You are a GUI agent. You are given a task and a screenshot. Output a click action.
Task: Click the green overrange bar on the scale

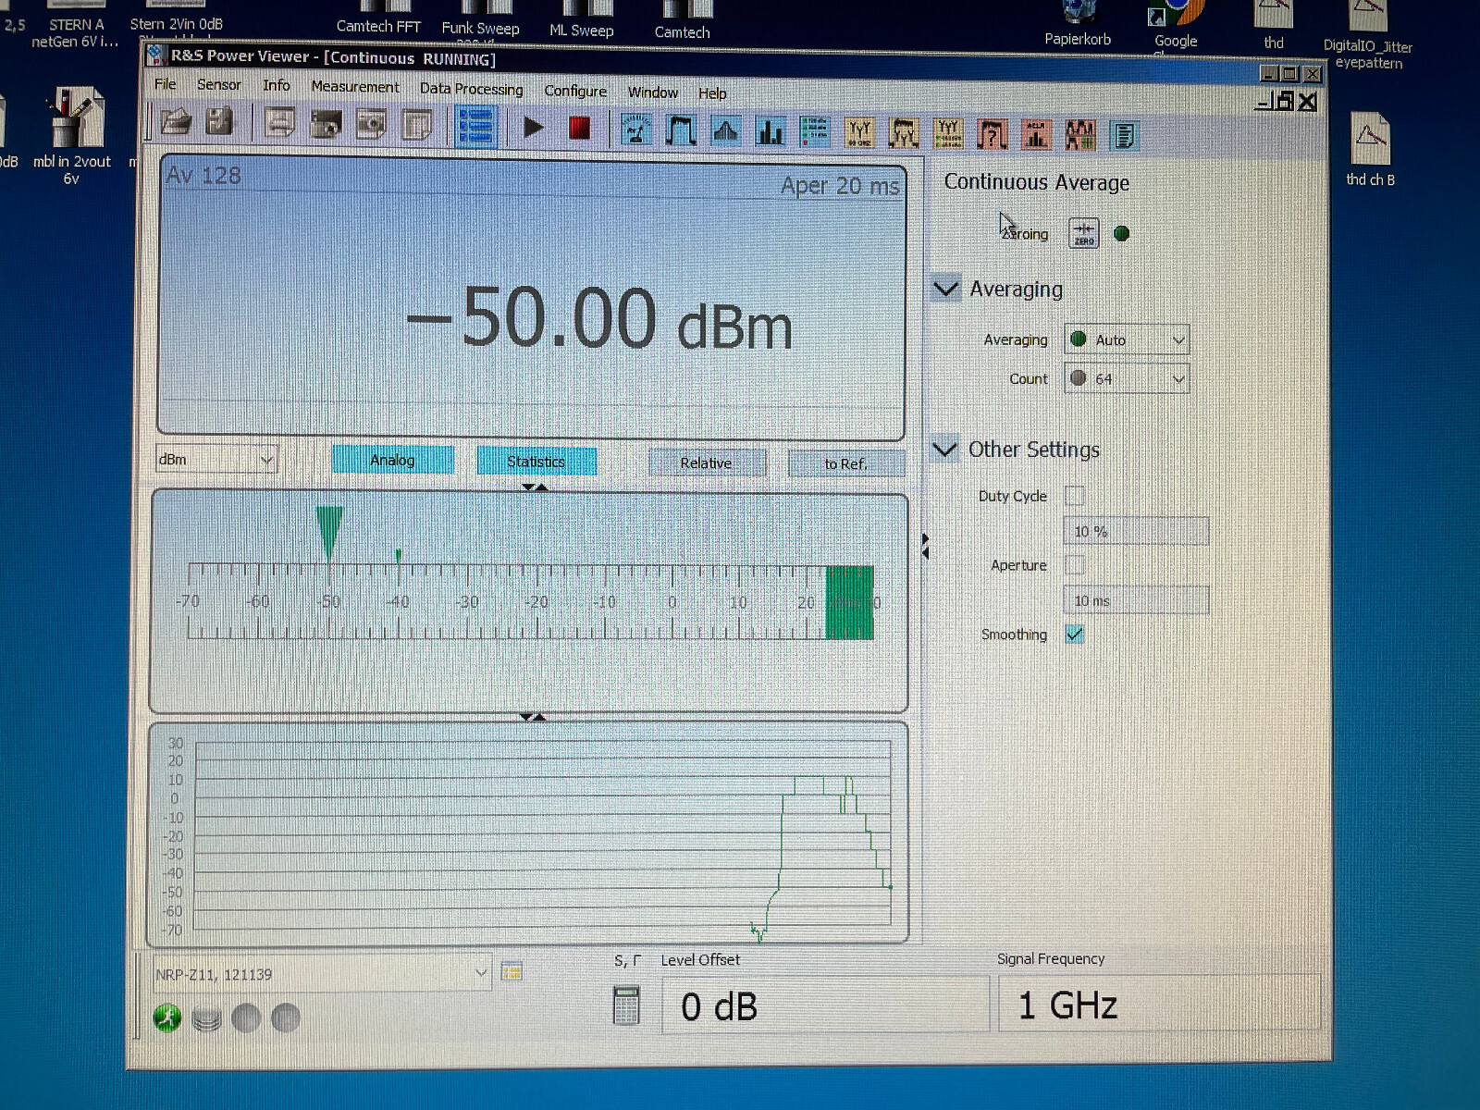coord(849,602)
